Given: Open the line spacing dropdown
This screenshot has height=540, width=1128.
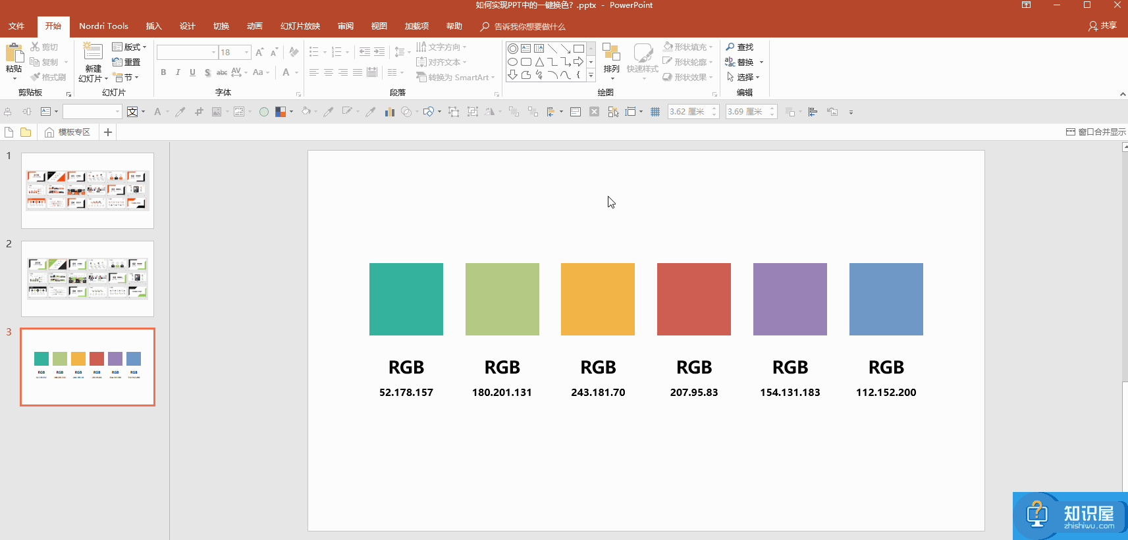Looking at the screenshot, I should pyautogui.click(x=402, y=52).
